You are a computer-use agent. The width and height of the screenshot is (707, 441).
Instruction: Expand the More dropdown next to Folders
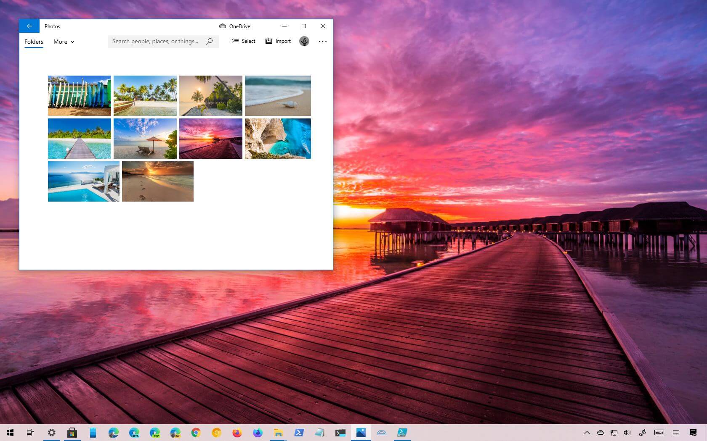pyautogui.click(x=63, y=42)
